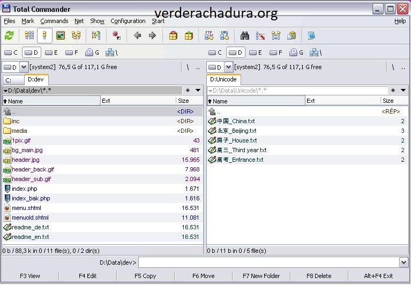Open the multi-rename tool icon
Viewport: 411px width, 285px height.
click(260, 35)
